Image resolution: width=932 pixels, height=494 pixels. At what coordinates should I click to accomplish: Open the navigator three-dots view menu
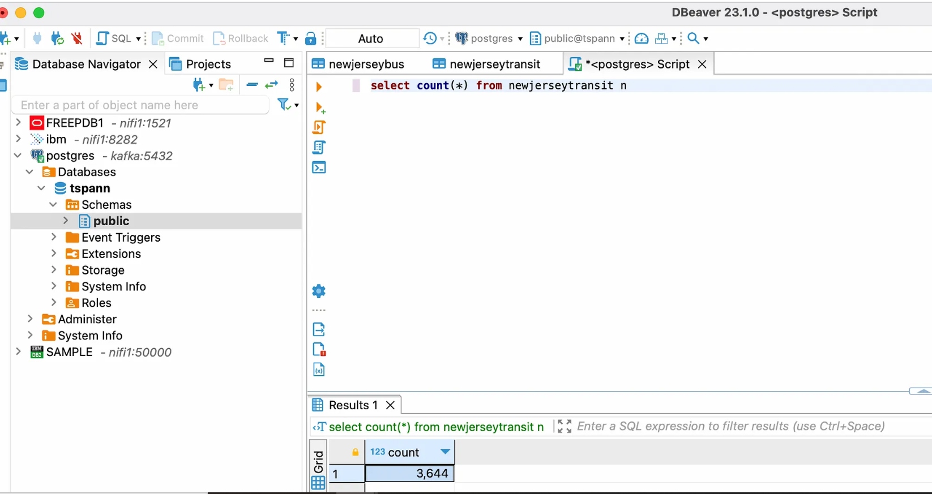292,85
